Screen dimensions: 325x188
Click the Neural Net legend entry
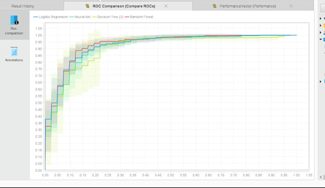pos(80,17)
